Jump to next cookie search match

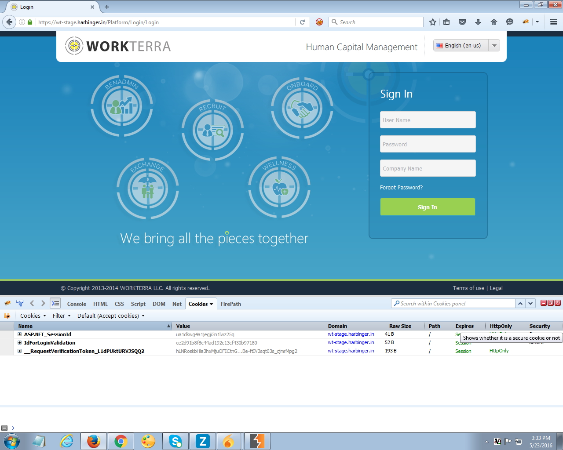(x=531, y=303)
